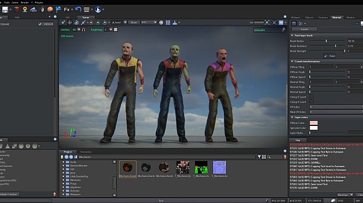This screenshot has height=203, width=363.
Task: Click the colorful cube icon in main toolbar
Action: [x=17, y=9]
